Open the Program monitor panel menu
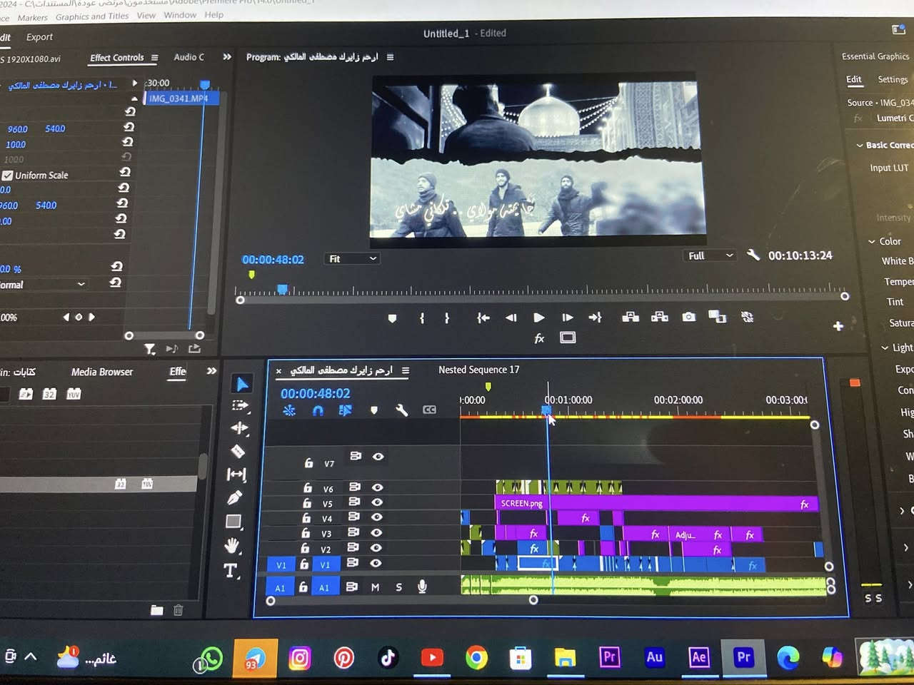The width and height of the screenshot is (914, 685). click(x=390, y=57)
